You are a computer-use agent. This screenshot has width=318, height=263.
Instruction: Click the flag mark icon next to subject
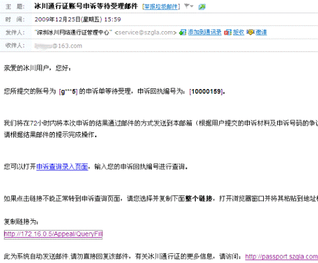187,6
